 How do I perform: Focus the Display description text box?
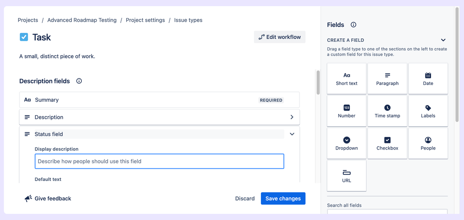tap(159, 162)
